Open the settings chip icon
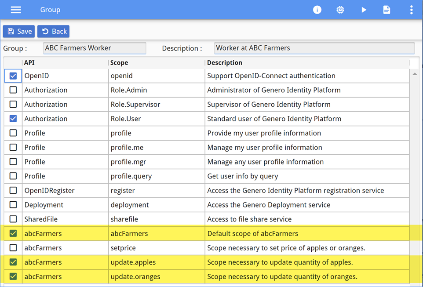Screen dimensions: 423x287 [340, 9]
